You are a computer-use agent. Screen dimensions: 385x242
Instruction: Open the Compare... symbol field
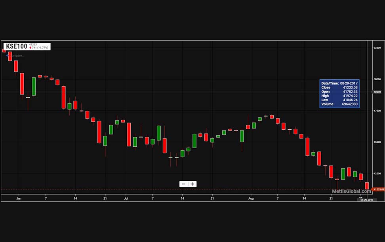point(16,56)
